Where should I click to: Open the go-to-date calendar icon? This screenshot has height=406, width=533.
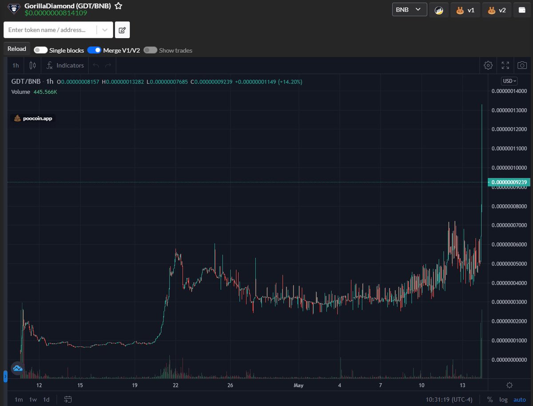(x=68, y=399)
